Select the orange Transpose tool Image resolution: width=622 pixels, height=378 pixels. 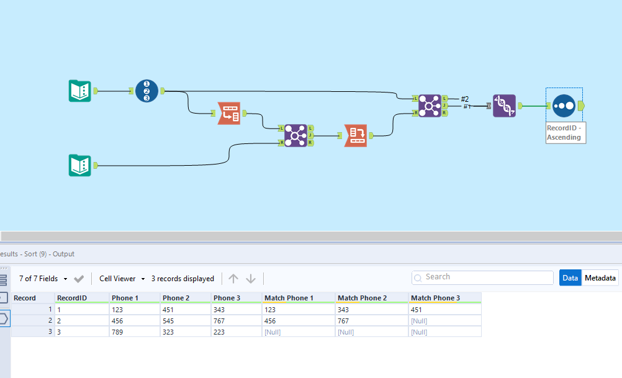[x=229, y=114]
